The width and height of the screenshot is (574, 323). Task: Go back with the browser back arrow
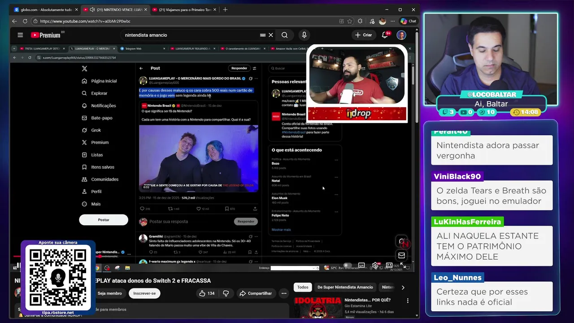pyautogui.click(x=14, y=21)
